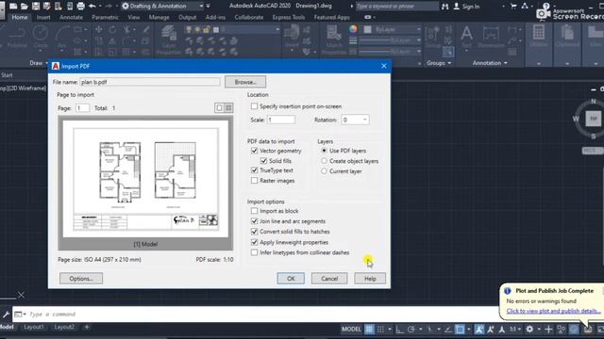604x339 pixels.
Task: Open the View ribbon tab
Action: click(x=134, y=17)
